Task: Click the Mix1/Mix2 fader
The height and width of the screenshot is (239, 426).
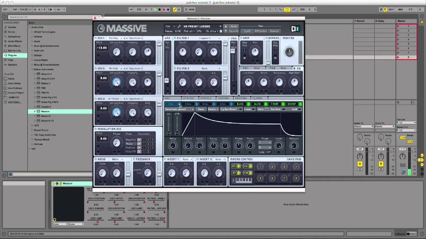Action: click(233, 51)
